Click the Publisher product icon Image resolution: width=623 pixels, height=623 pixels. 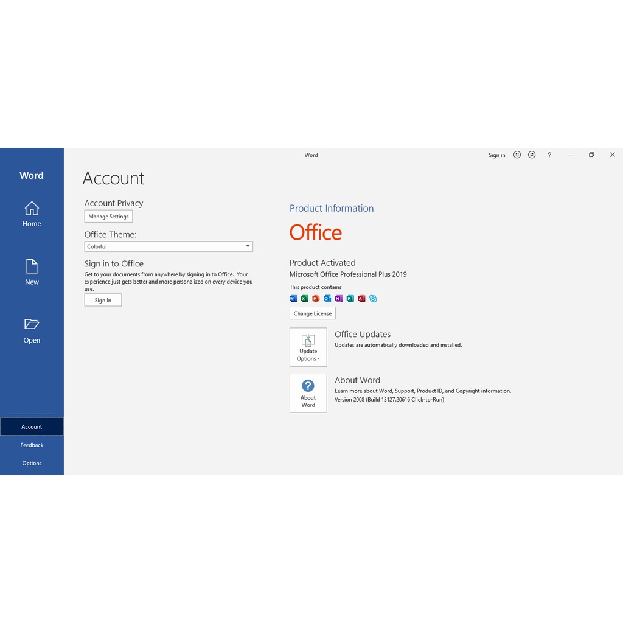click(350, 298)
